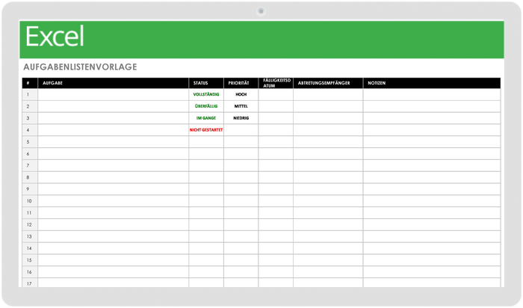The height and width of the screenshot is (308, 523).
Task: Click the AUFGABE column header
Action: [113, 83]
